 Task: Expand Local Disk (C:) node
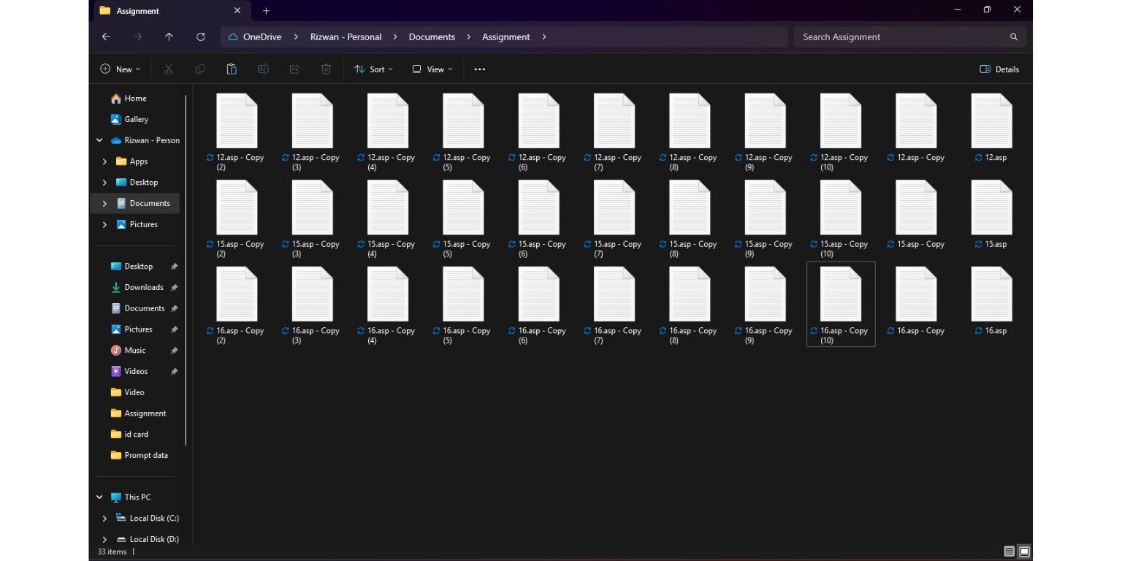[x=104, y=519]
